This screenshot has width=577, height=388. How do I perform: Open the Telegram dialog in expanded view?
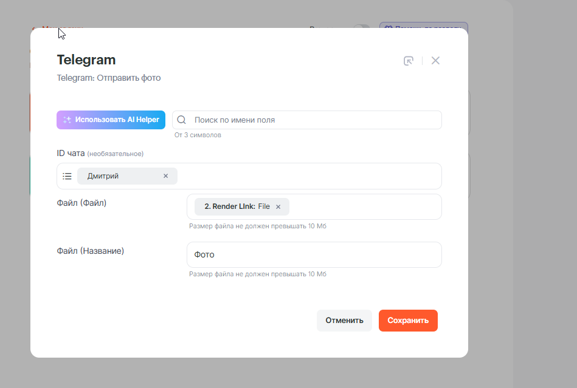409,61
